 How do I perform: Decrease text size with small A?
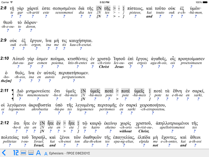46,154
